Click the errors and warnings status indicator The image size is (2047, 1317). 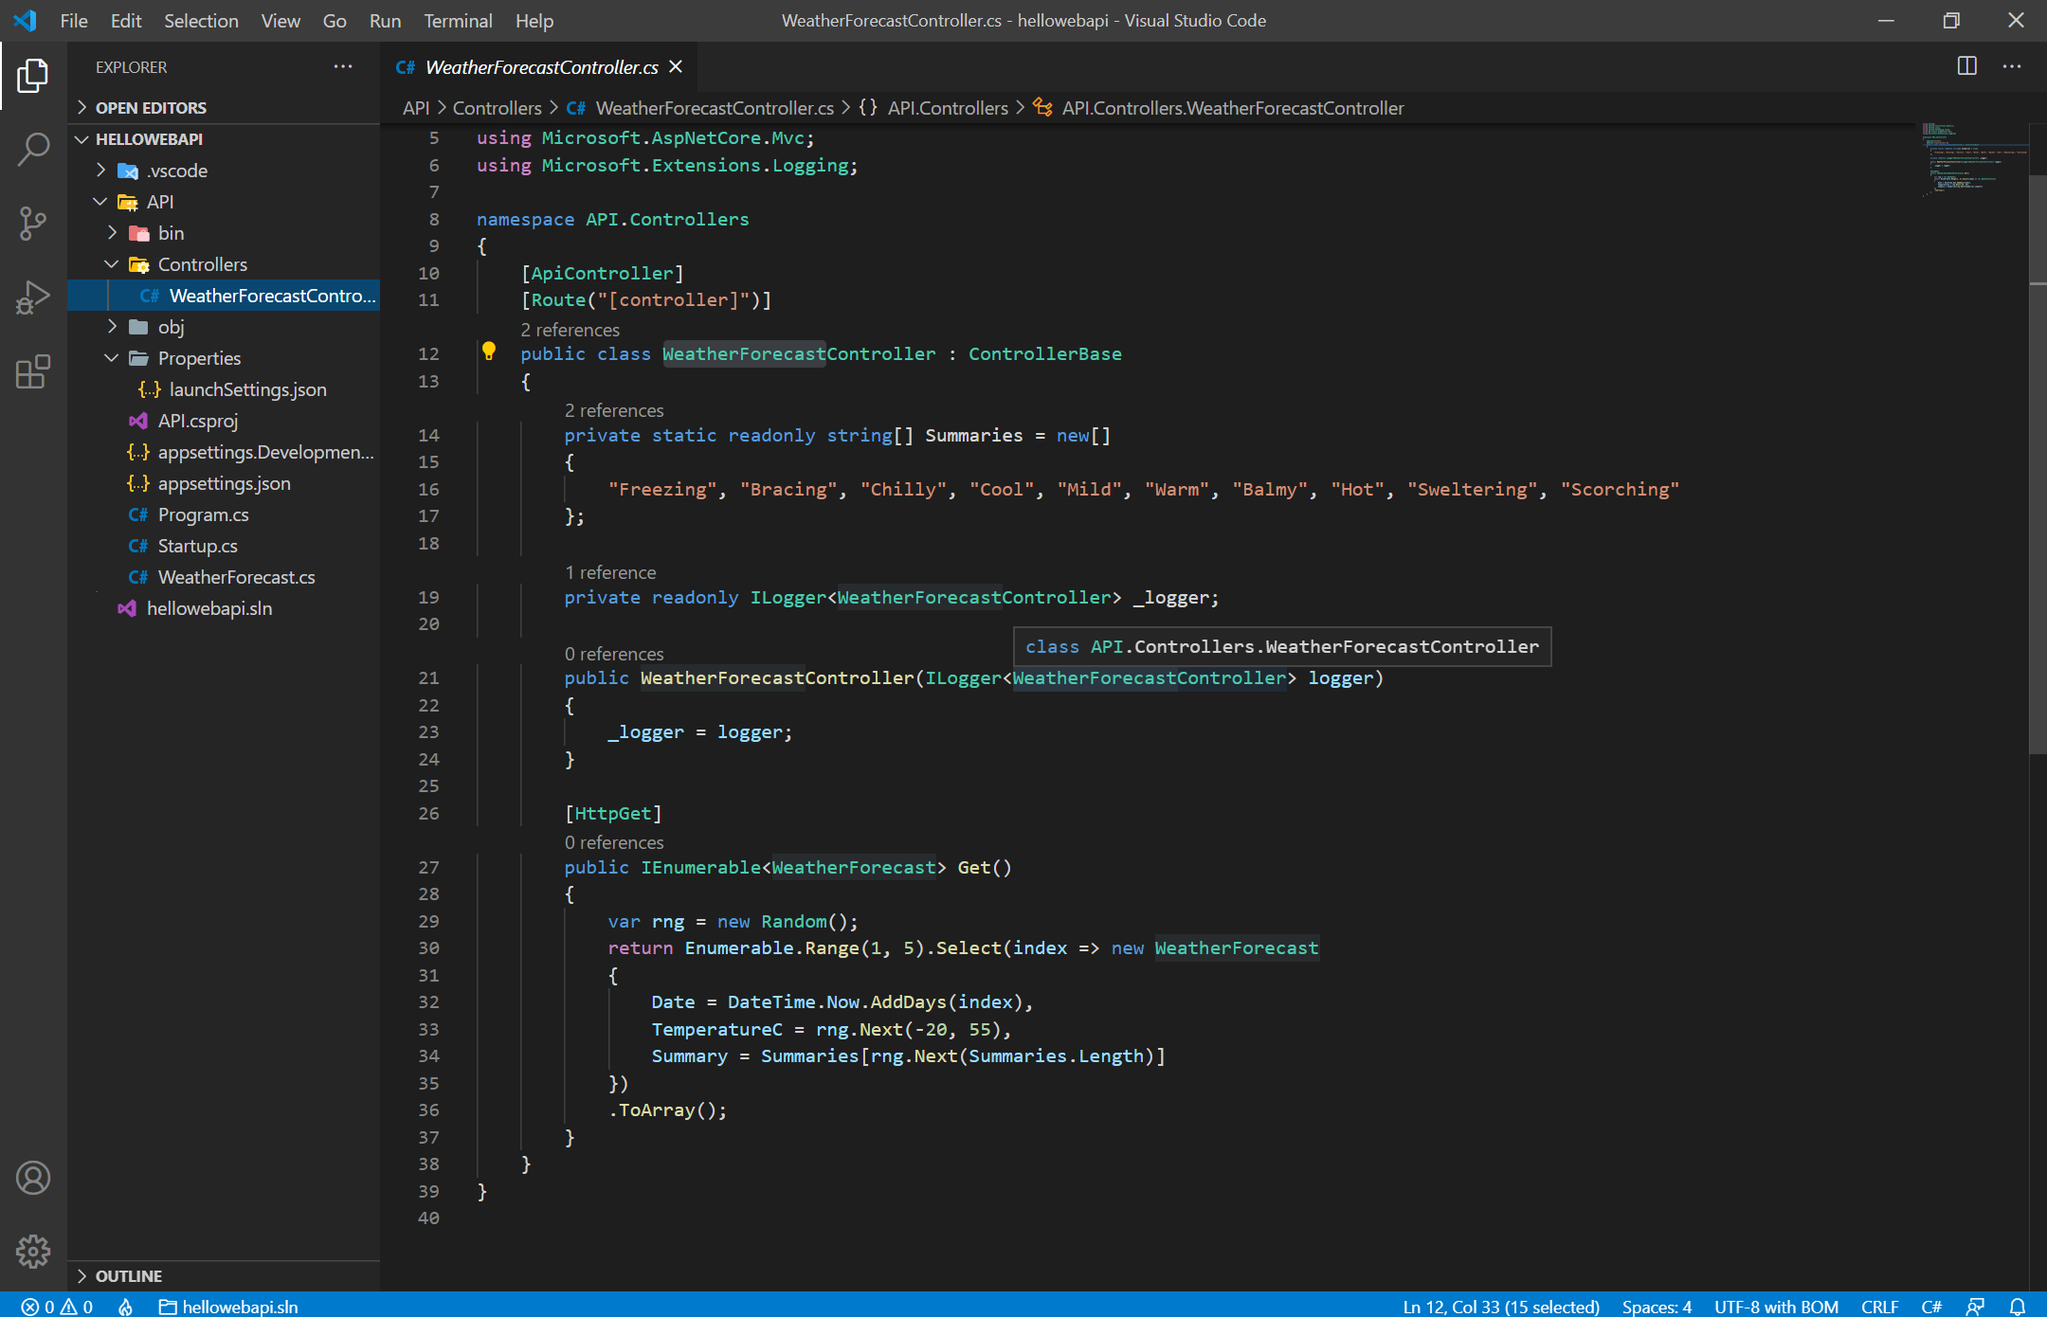pyautogui.click(x=57, y=1307)
